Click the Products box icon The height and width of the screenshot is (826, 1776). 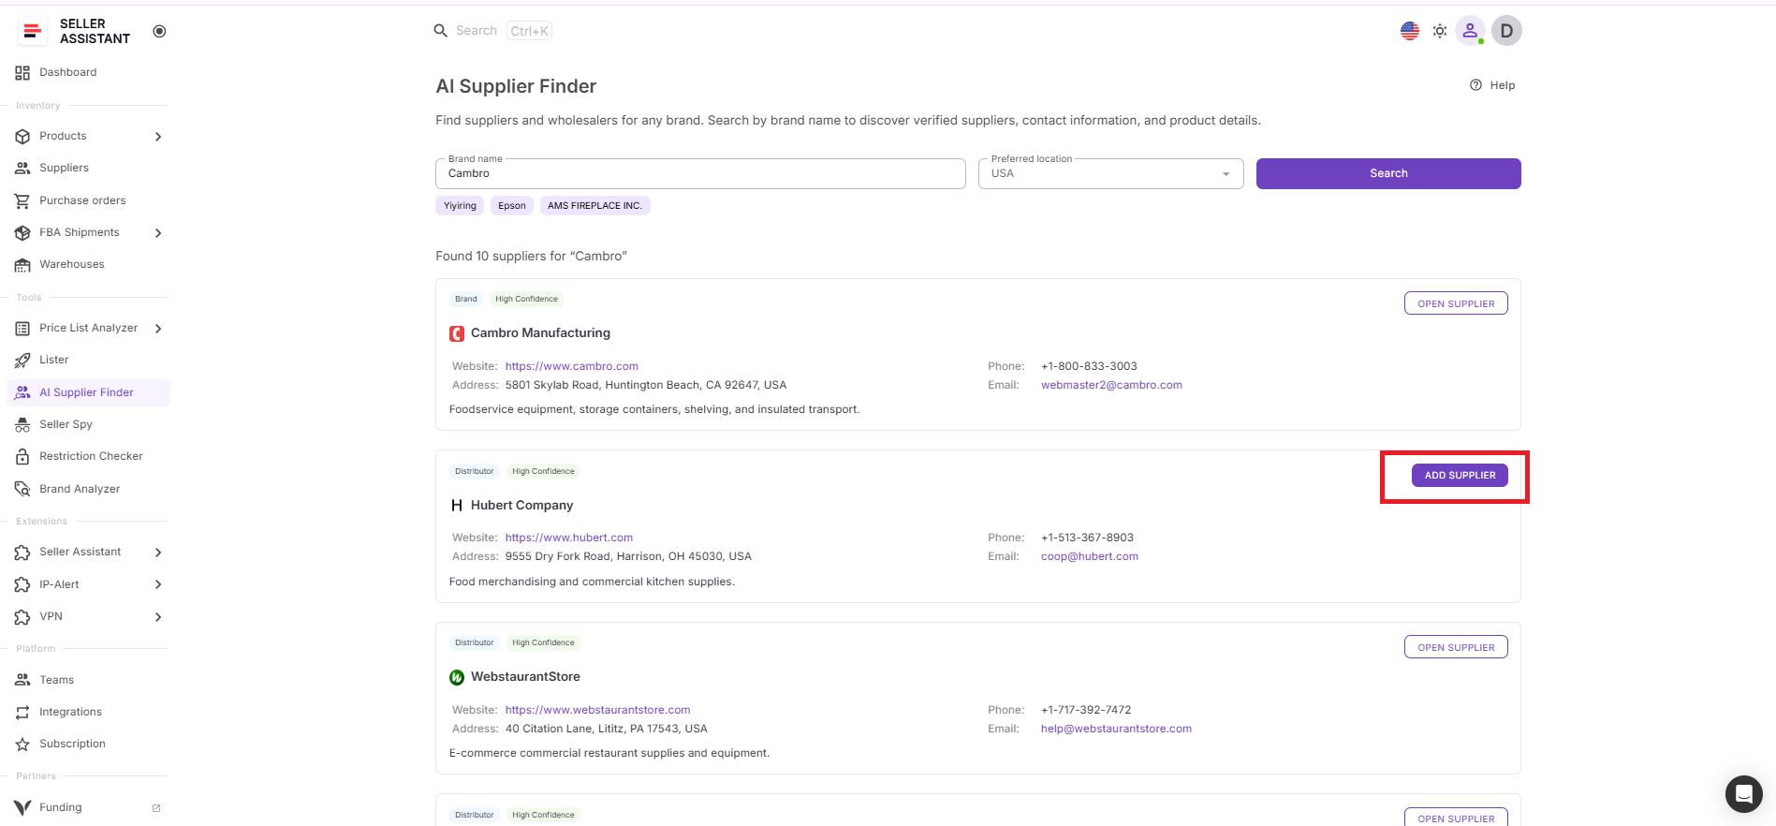click(x=22, y=137)
